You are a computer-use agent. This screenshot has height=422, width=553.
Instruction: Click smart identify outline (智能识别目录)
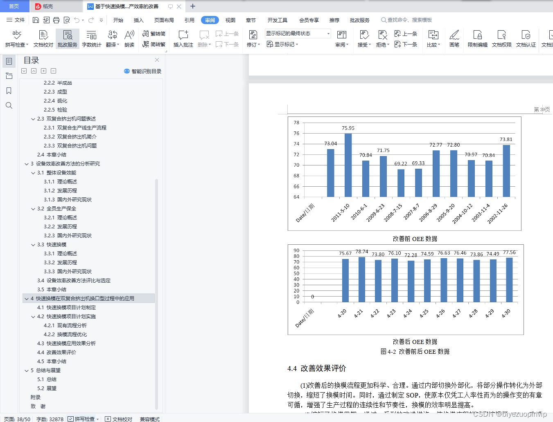tap(142, 71)
